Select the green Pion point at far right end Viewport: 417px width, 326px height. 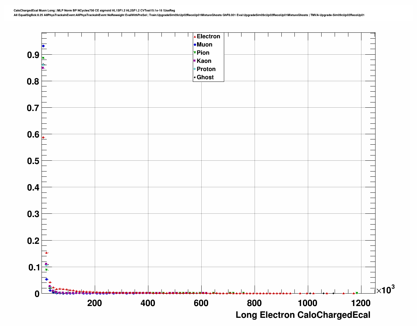point(357,293)
